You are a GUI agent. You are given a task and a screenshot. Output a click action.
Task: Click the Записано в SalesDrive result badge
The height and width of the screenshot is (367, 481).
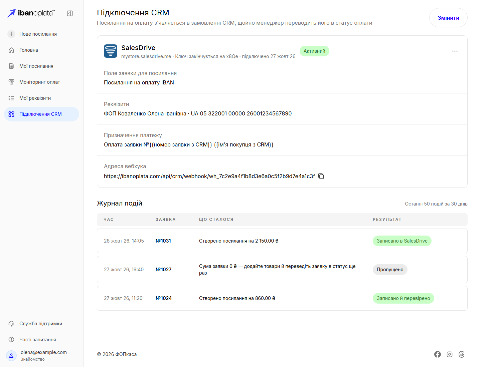[402, 241]
